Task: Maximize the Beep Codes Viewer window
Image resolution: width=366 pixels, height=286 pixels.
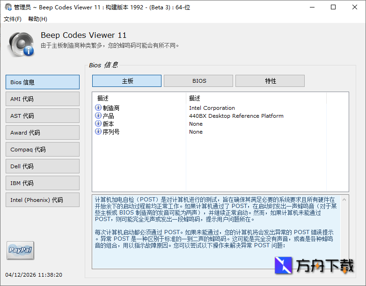Action: (333, 7)
